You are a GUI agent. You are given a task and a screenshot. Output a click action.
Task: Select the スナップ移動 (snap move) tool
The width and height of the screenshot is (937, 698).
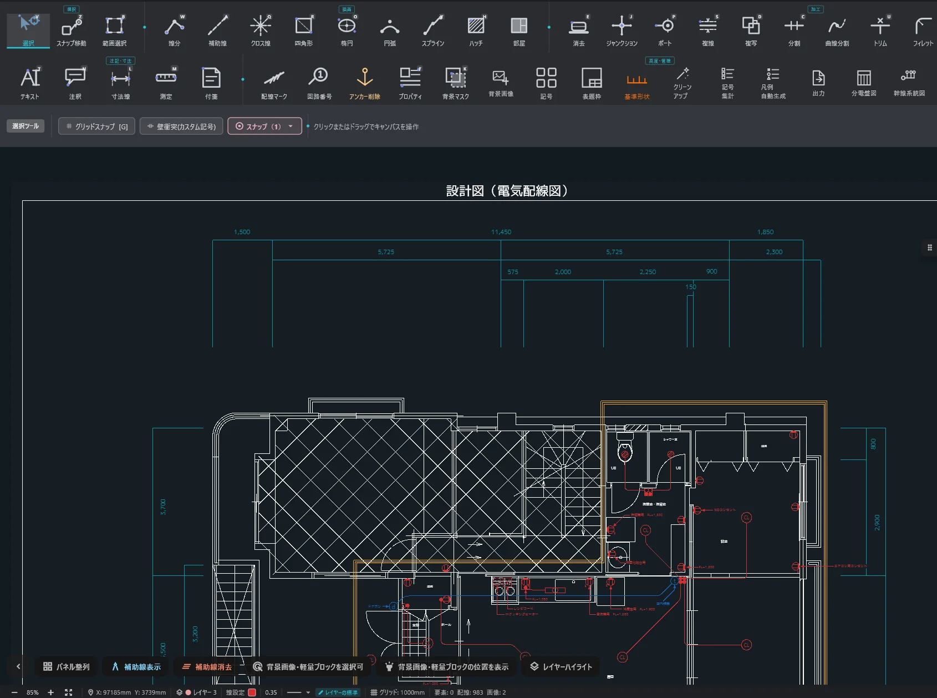click(x=72, y=31)
